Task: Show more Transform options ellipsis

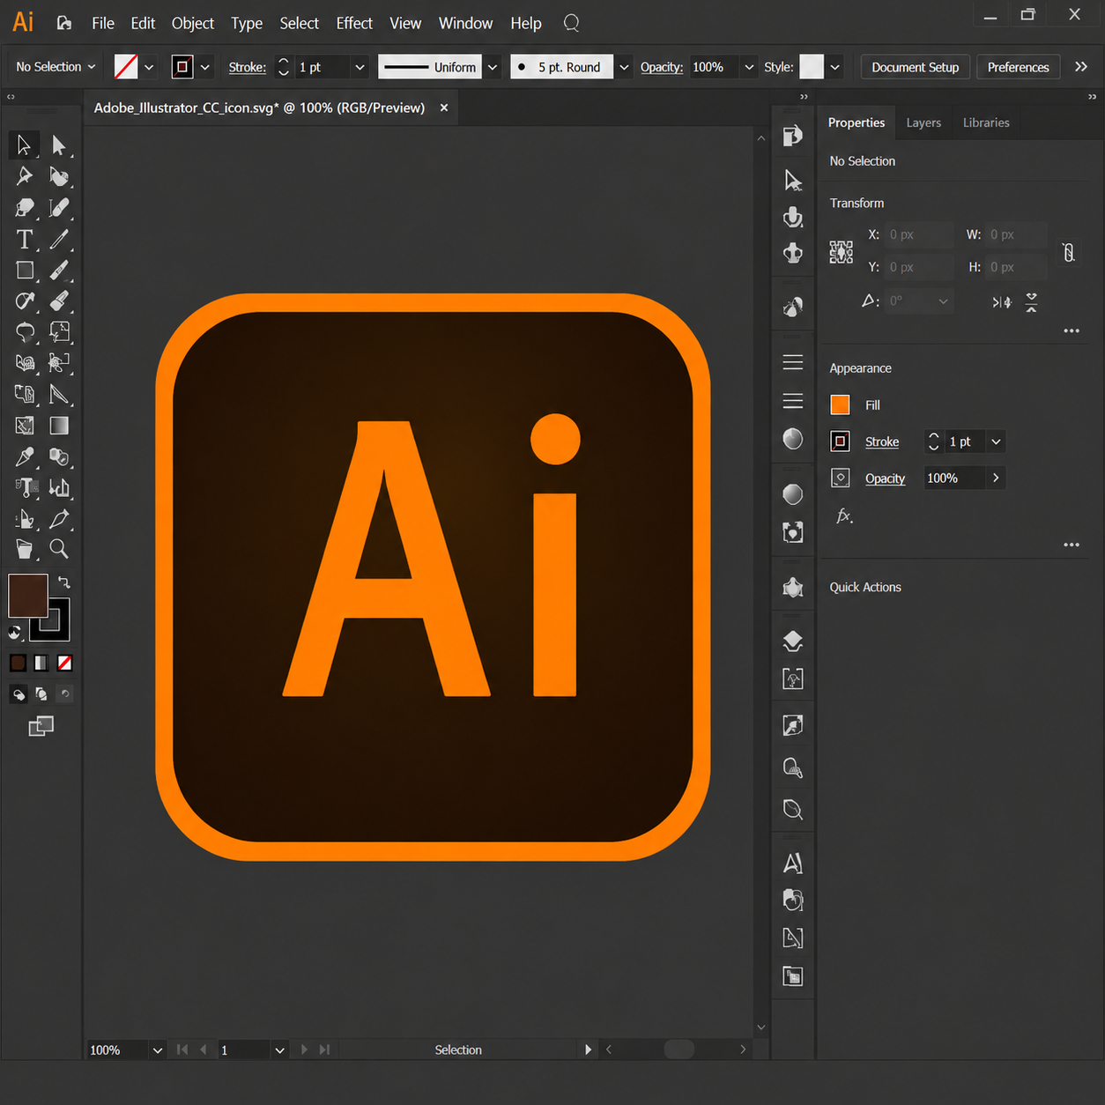Action: tap(1072, 331)
